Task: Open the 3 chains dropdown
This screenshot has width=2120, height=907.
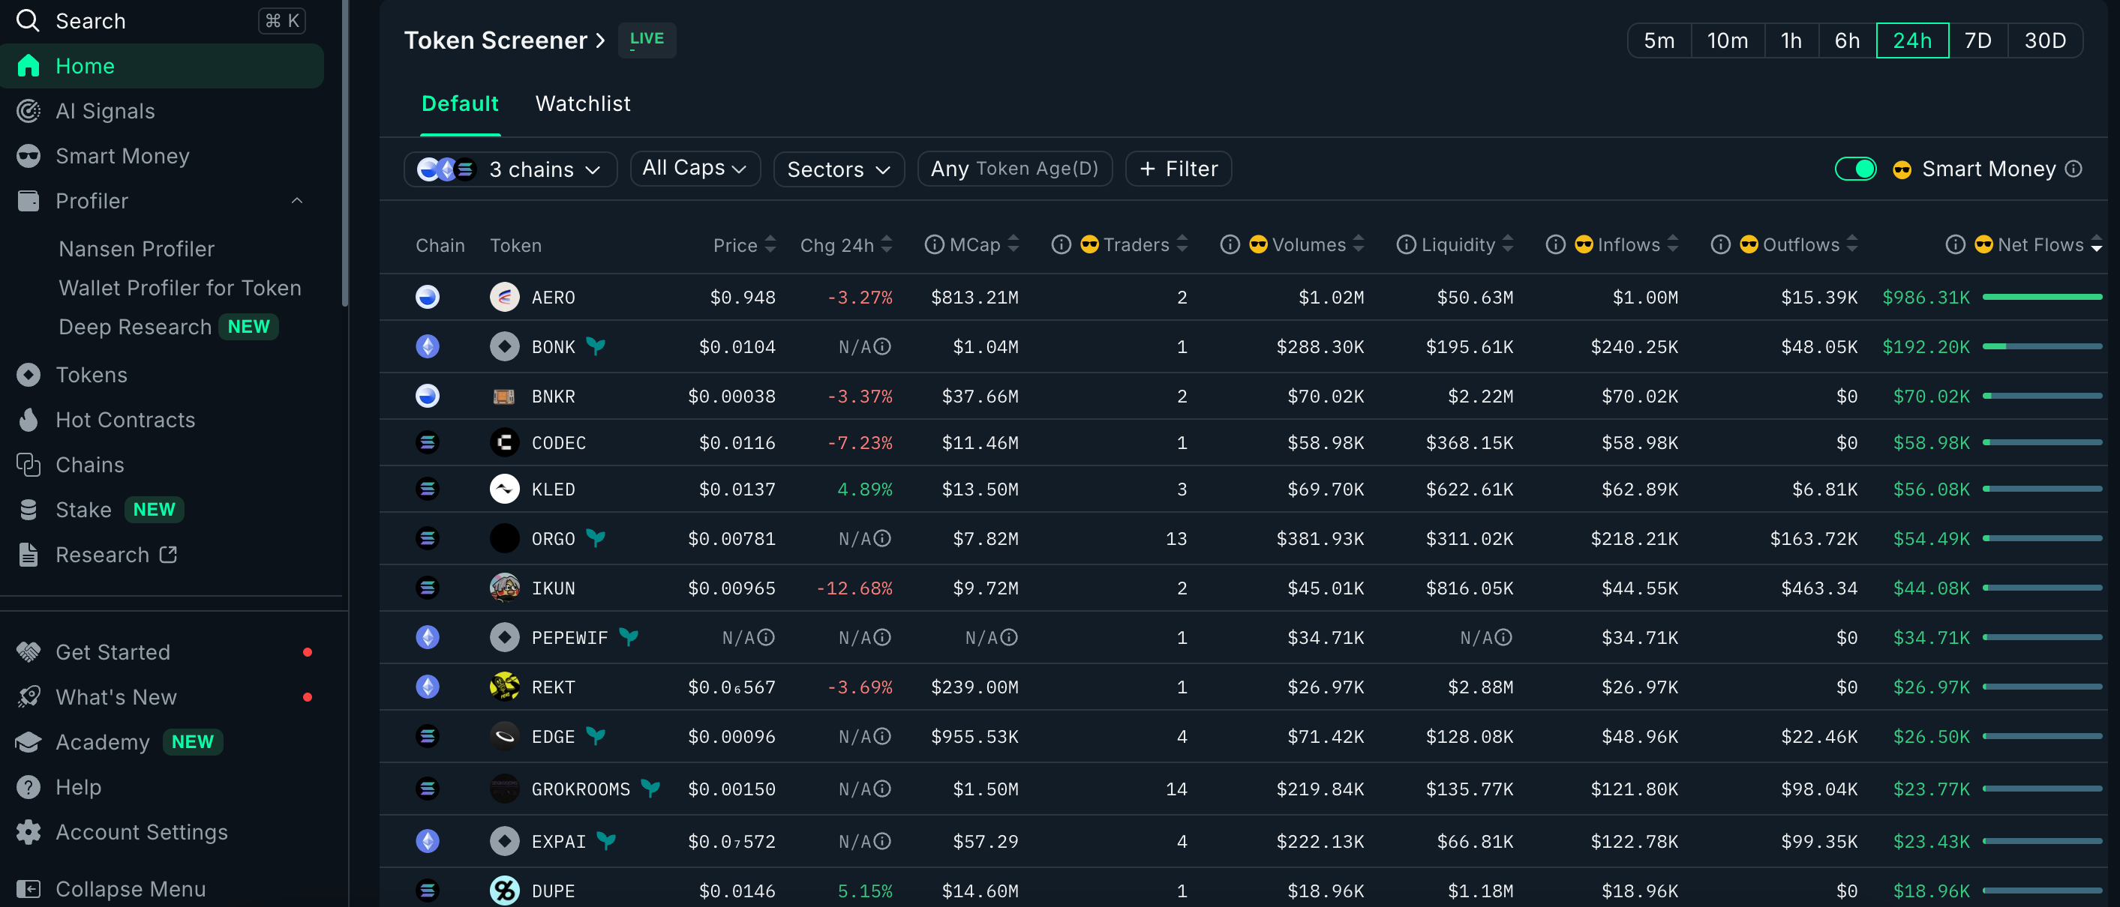Action: coord(510,169)
